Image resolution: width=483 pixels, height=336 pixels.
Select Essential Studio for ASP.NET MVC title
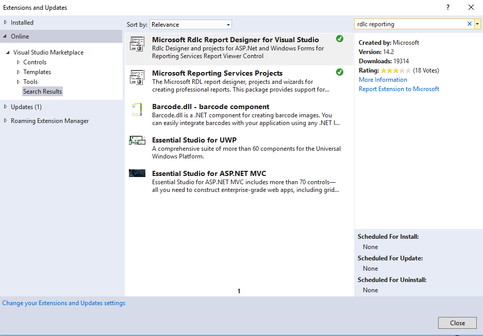coord(209,173)
